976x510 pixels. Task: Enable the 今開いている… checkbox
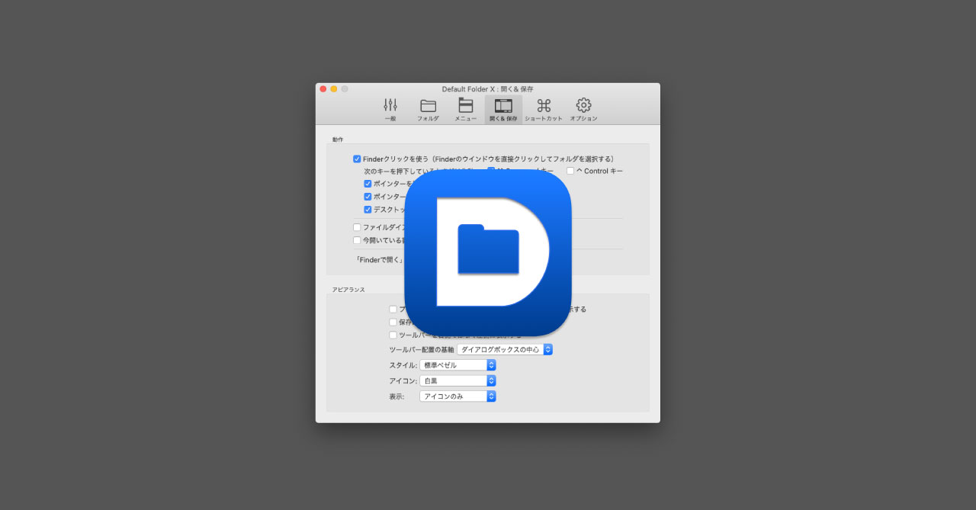click(357, 240)
